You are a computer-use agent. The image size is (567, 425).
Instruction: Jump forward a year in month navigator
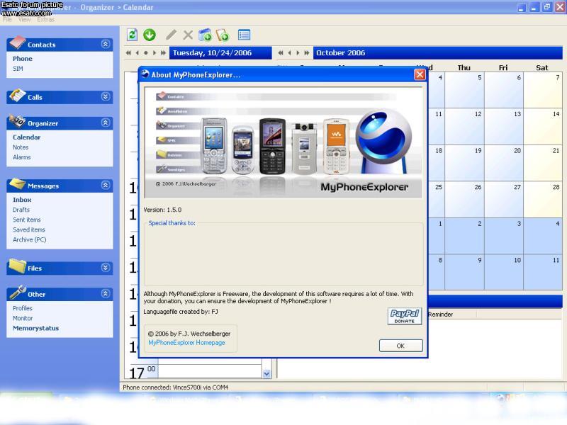(x=307, y=52)
